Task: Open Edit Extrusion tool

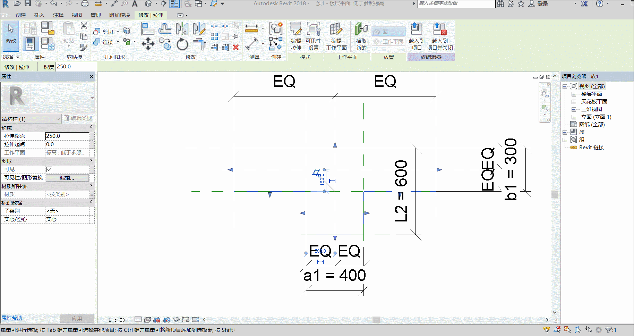Action: (296, 36)
